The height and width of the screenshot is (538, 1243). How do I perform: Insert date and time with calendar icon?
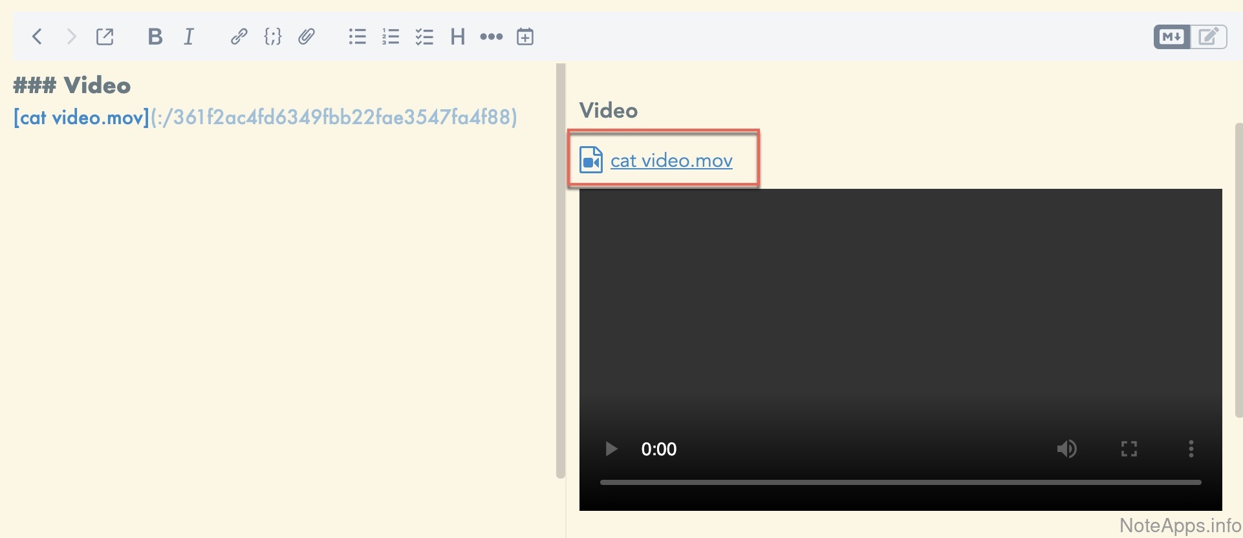[x=525, y=37]
